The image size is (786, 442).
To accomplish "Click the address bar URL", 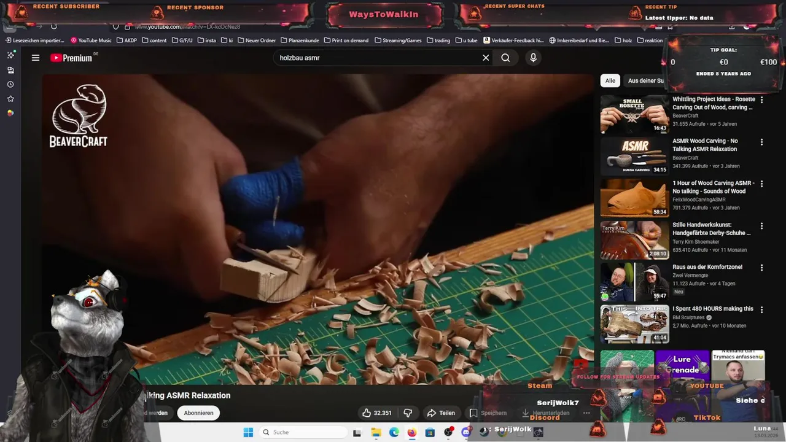I will [x=187, y=26].
